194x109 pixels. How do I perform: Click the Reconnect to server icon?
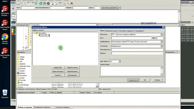click(x=56, y=4)
